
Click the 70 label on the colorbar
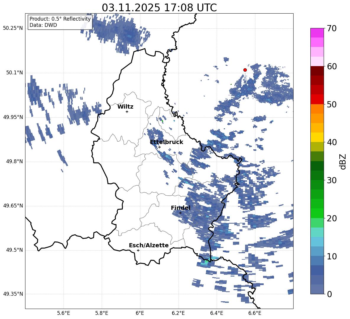331,28
